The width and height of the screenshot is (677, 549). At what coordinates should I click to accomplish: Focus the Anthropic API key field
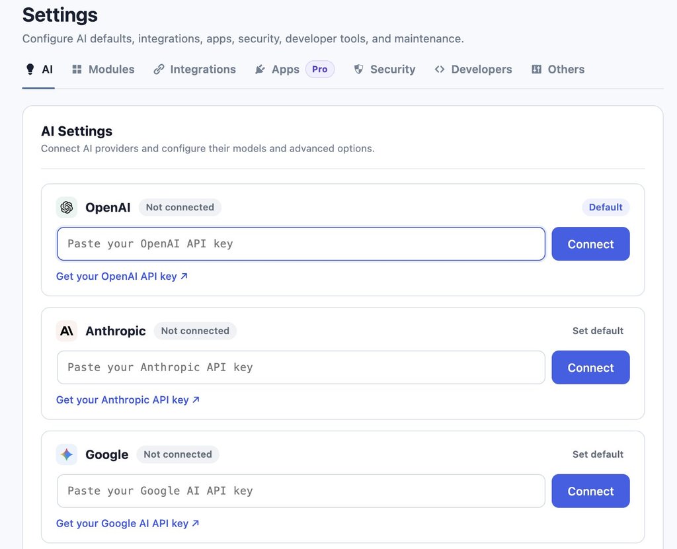coord(301,368)
